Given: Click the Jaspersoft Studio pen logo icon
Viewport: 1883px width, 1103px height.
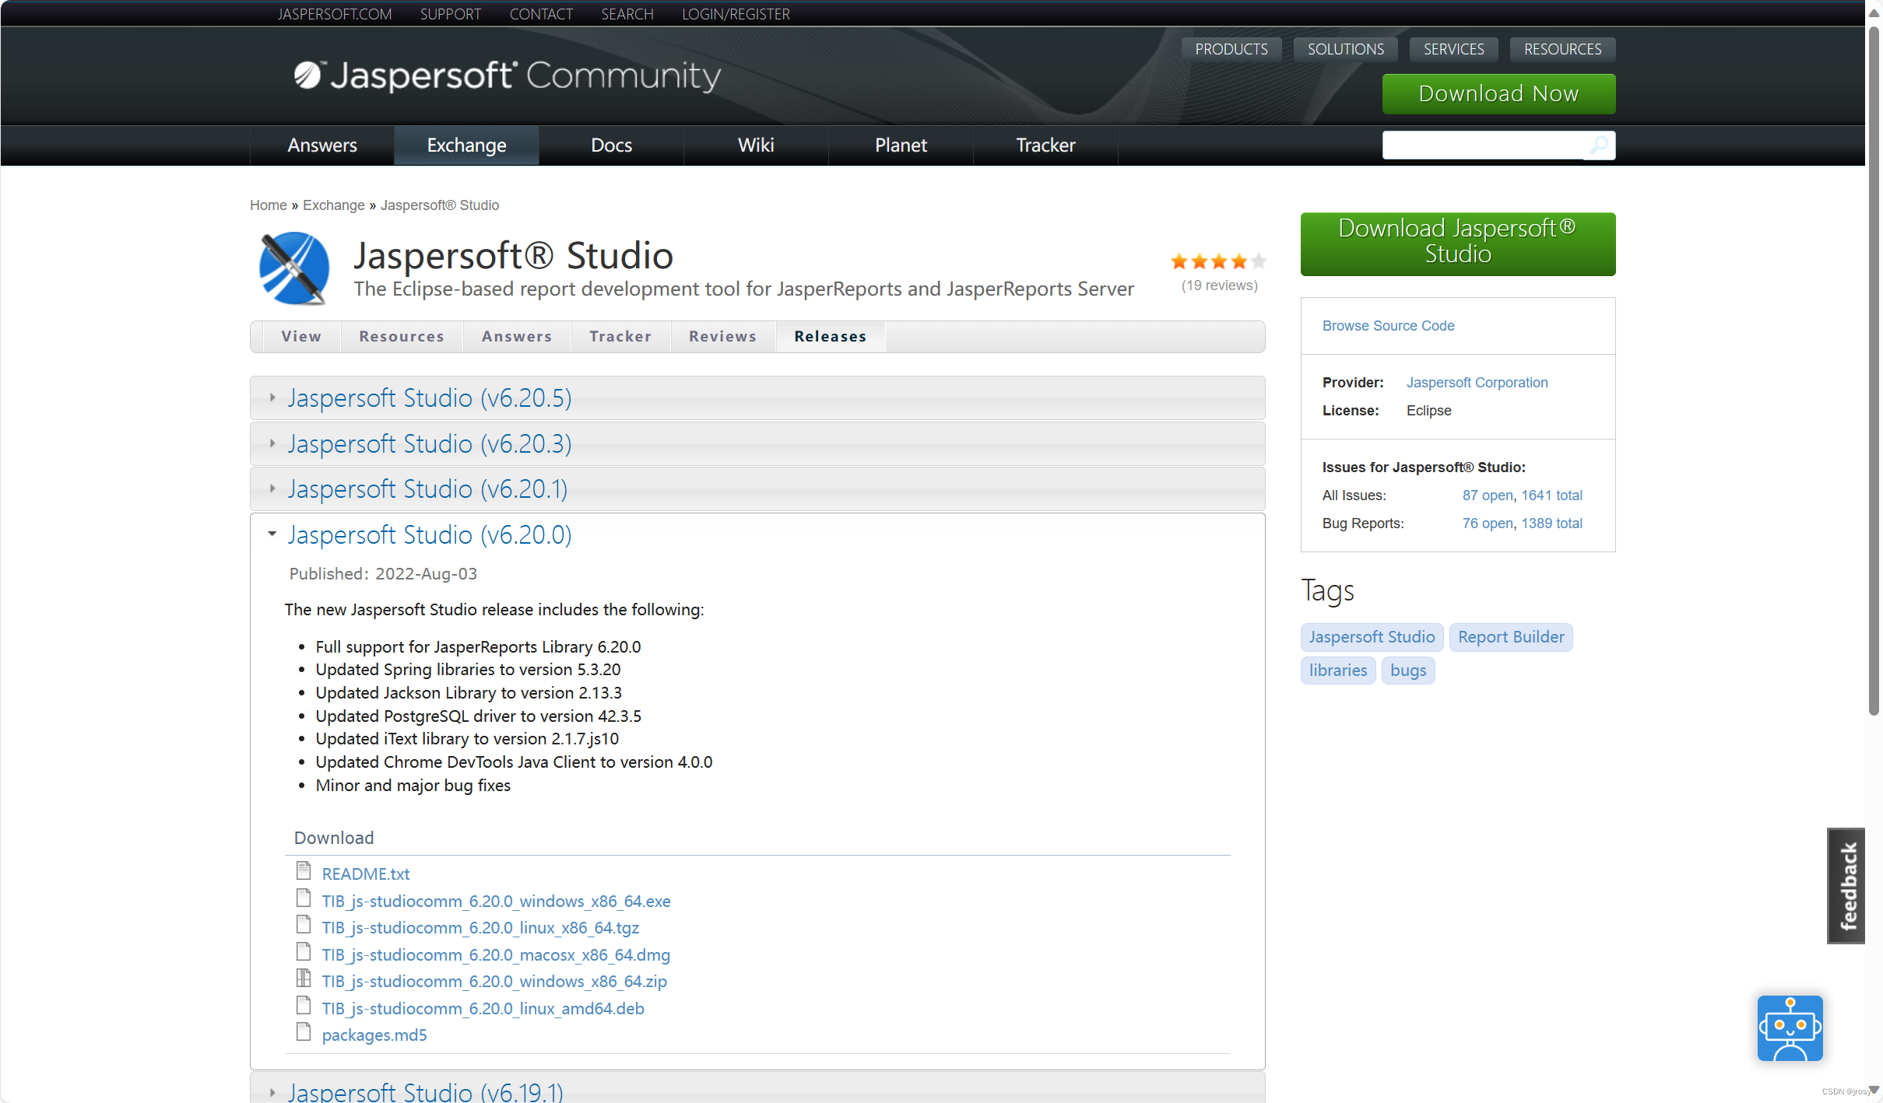Looking at the screenshot, I should coord(293,268).
